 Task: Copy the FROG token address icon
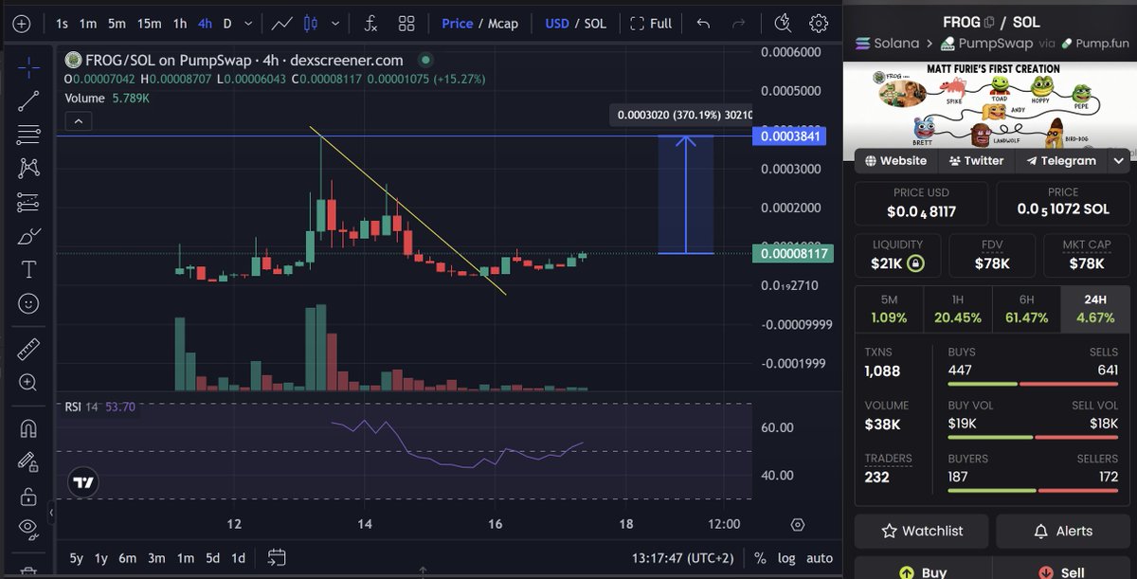pyautogui.click(x=989, y=22)
